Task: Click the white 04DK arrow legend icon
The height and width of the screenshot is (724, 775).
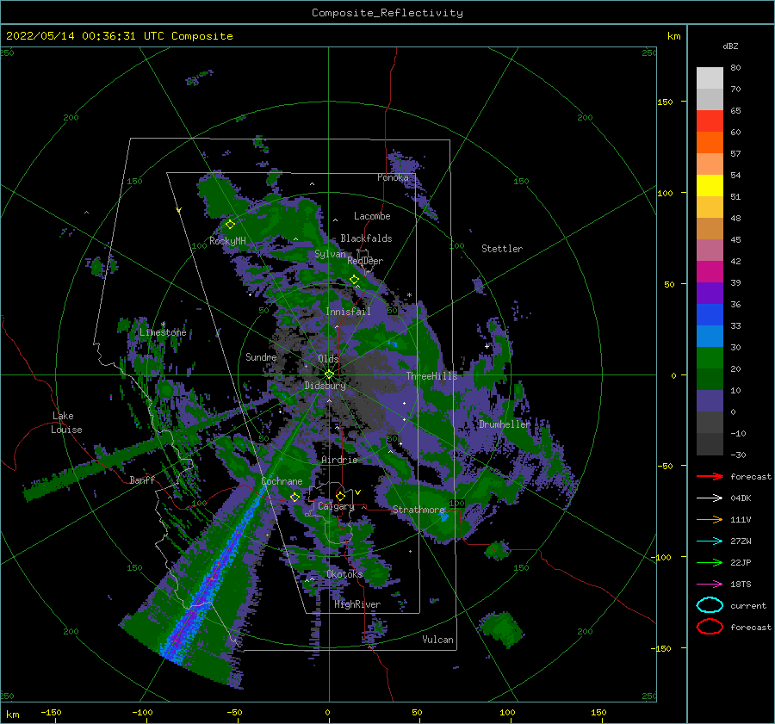Action: 710,498
